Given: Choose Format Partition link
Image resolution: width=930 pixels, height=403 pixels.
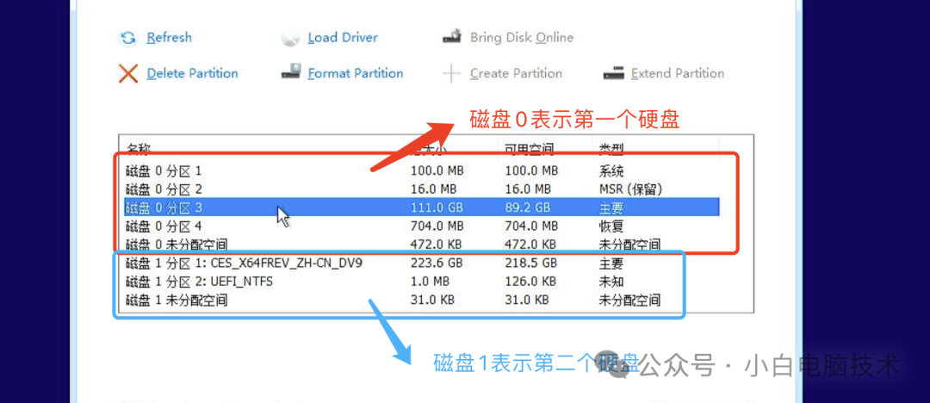Looking at the screenshot, I should click(356, 73).
